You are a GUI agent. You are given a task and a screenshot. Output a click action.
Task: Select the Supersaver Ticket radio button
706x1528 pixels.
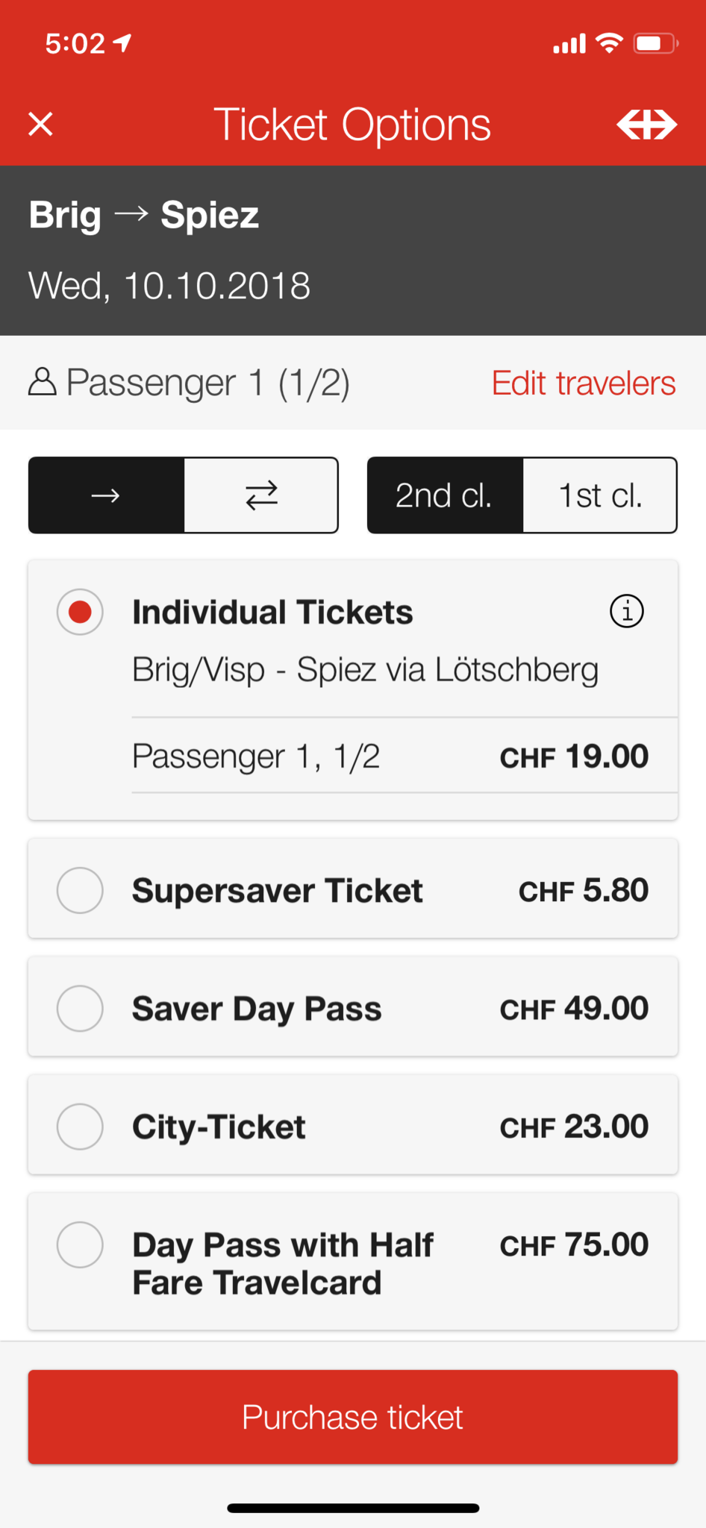pos(80,890)
